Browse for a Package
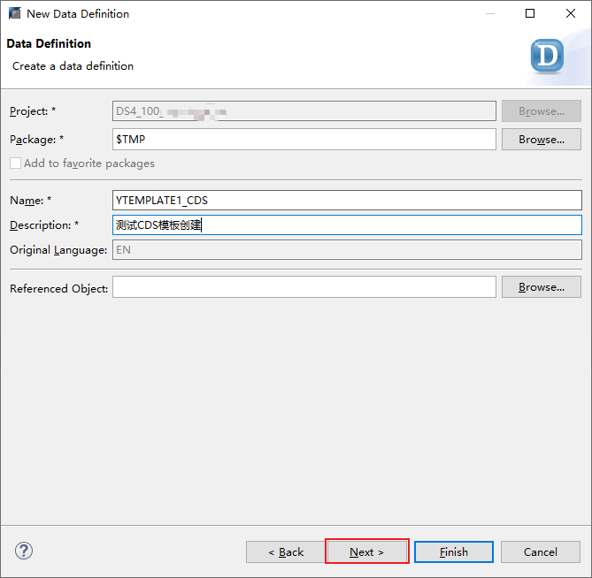This screenshot has width=592, height=578. (x=541, y=140)
